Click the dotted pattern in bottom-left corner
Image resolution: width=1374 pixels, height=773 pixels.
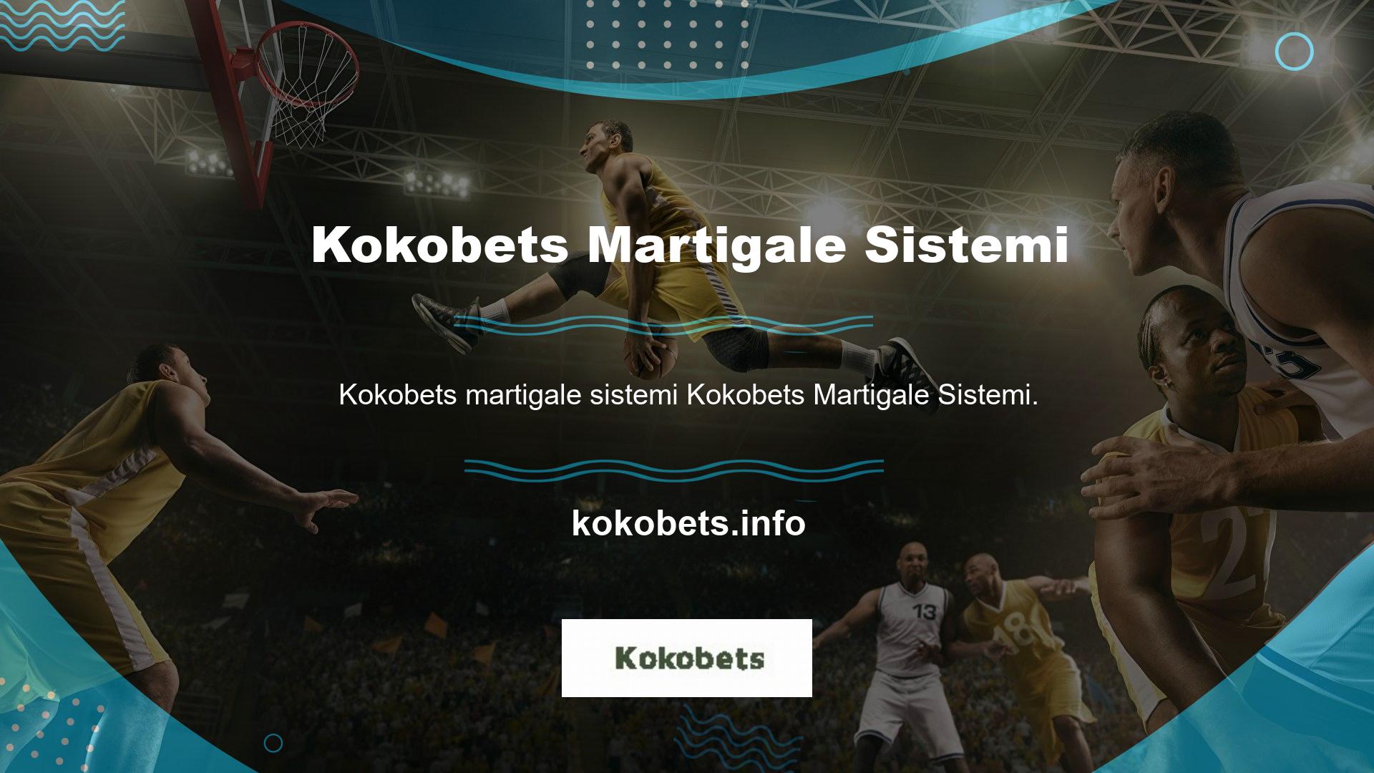[x=50, y=723]
